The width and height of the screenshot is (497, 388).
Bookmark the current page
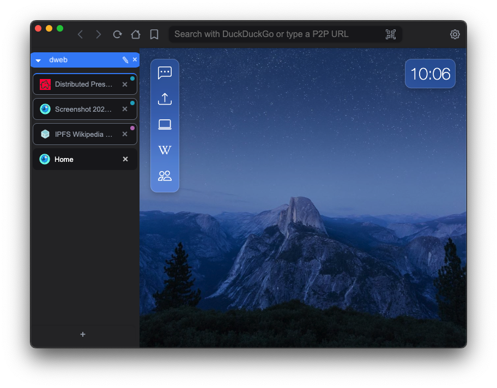point(154,34)
